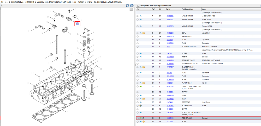Open part number 87666324 link
This screenshot has height=126, width=261.
[170, 26]
